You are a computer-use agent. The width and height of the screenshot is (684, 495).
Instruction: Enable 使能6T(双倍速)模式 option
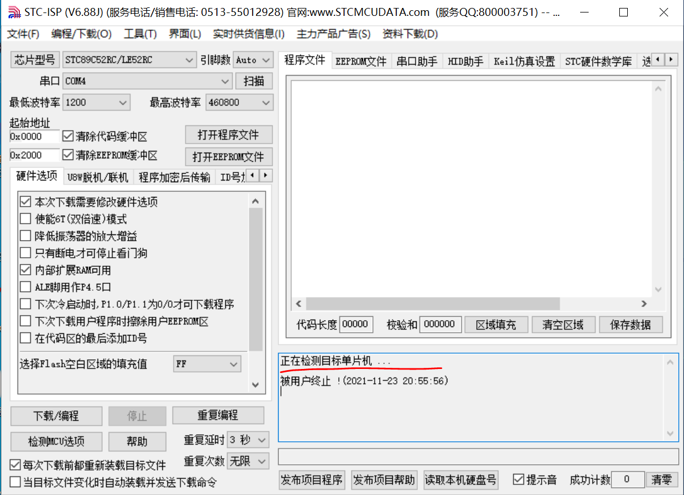[x=25, y=219]
